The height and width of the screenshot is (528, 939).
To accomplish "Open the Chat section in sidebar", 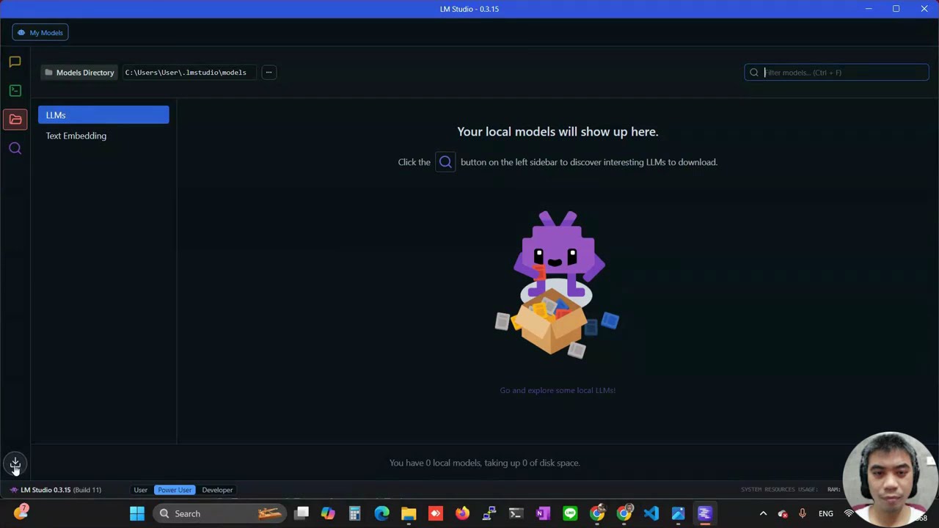I will [15, 62].
